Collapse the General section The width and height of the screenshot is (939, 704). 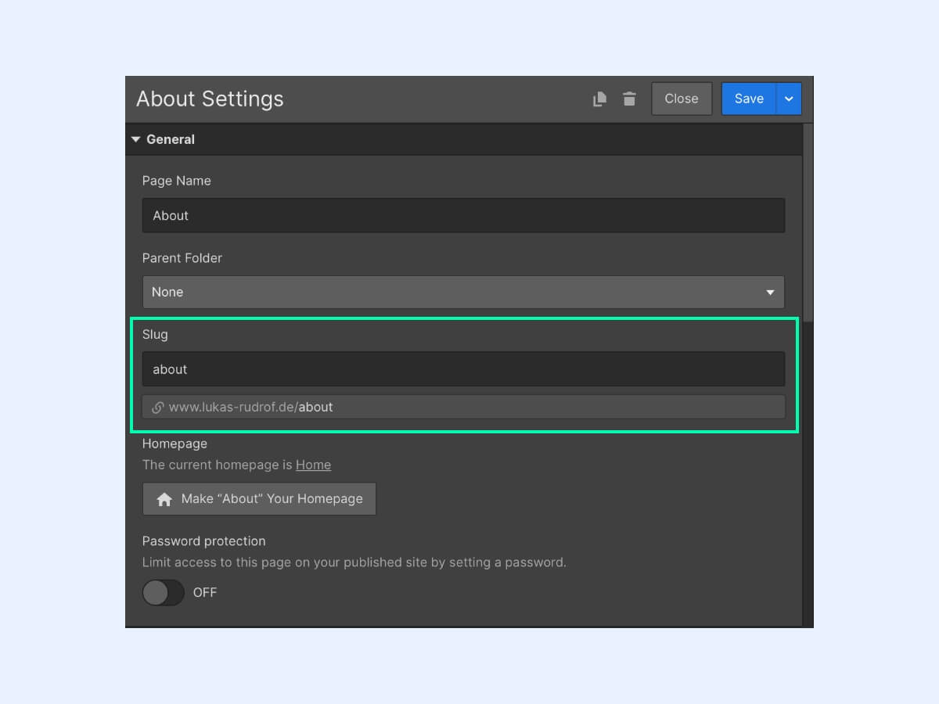click(x=136, y=139)
